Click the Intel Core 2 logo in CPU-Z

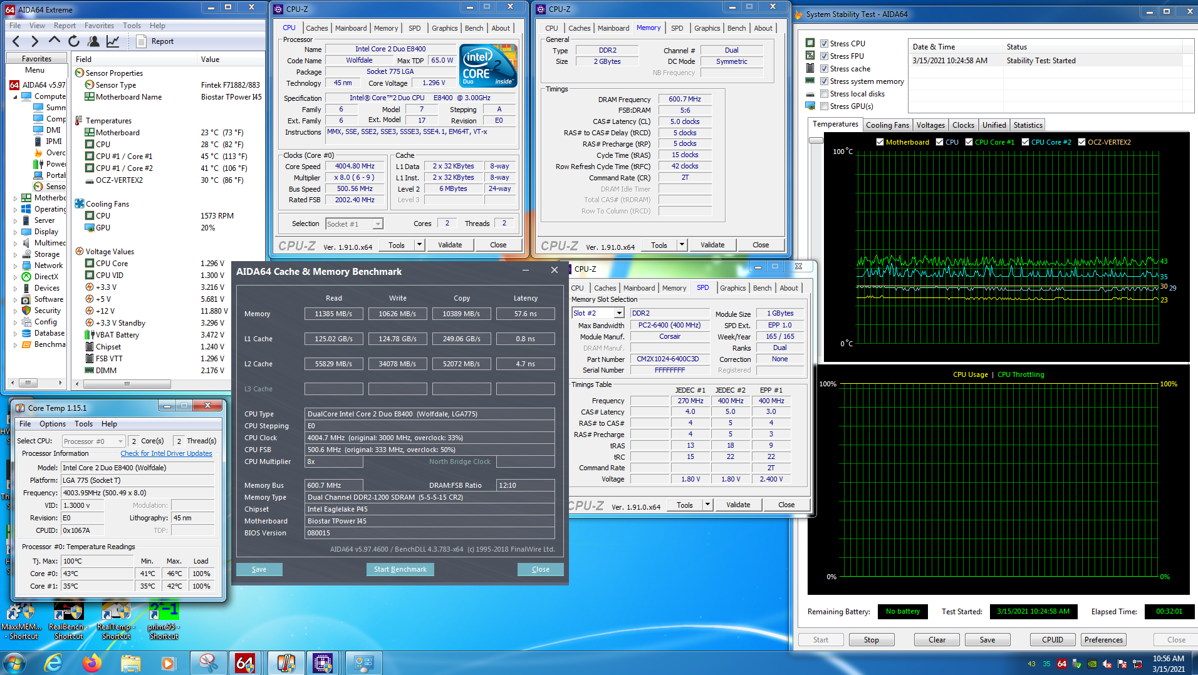pos(488,65)
